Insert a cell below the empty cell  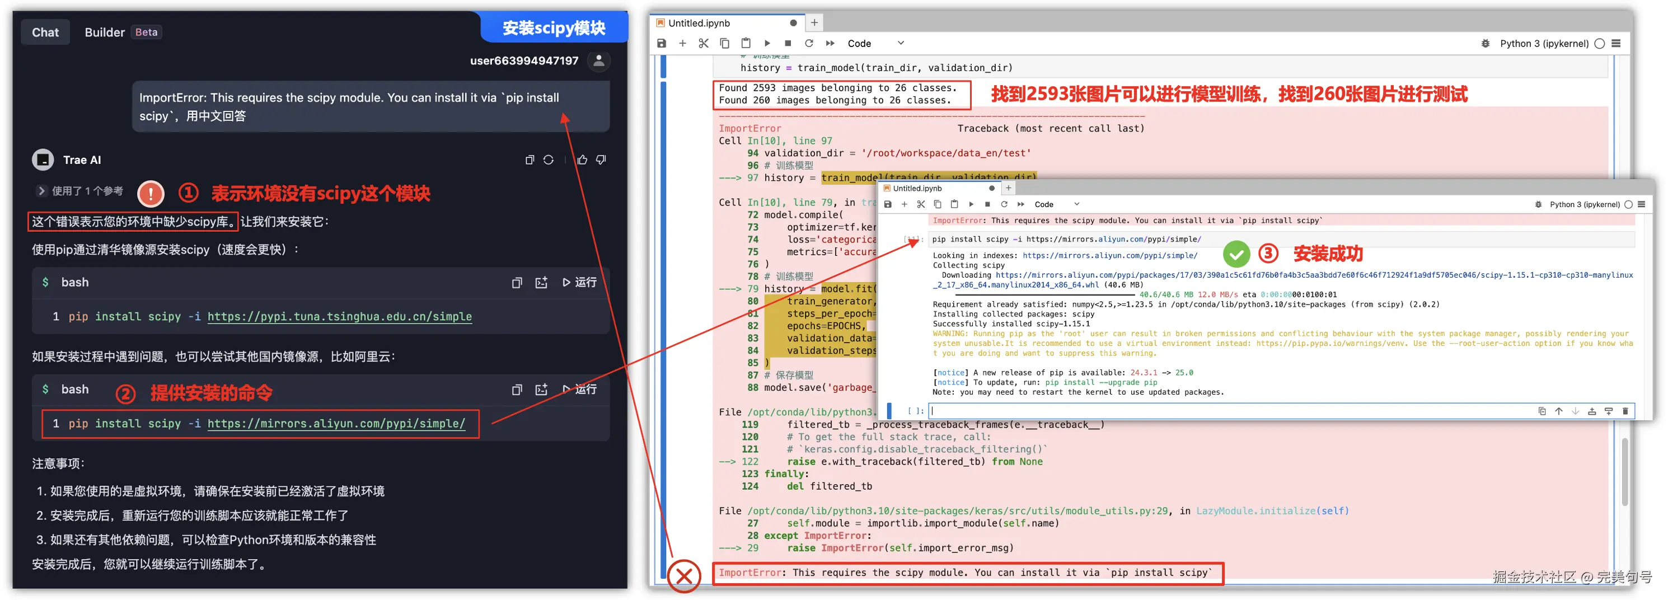1609,411
